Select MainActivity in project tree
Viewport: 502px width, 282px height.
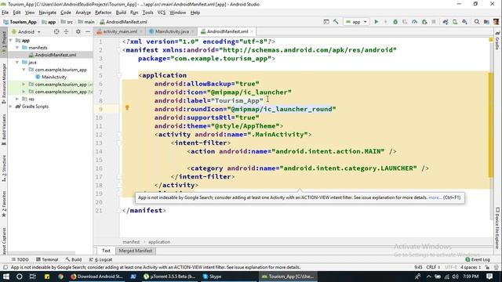[51, 77]
